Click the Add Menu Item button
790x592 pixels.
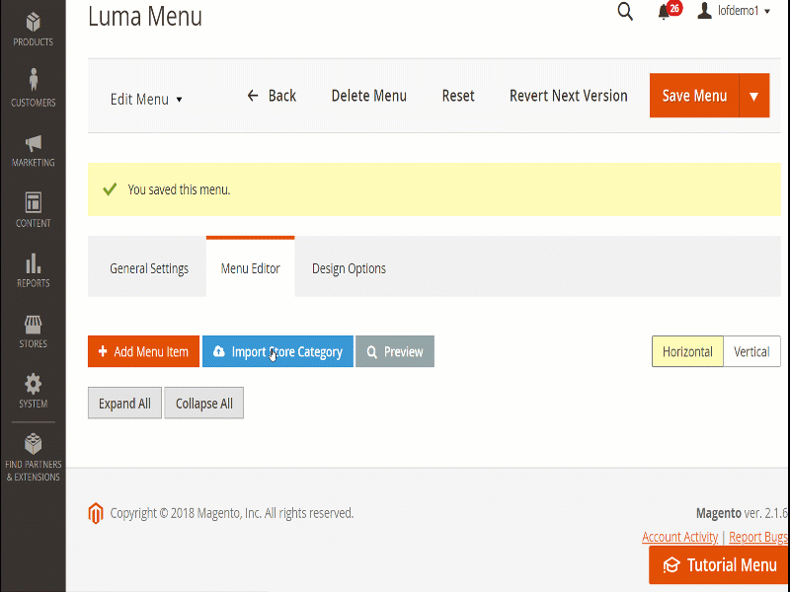coord(143,352)
